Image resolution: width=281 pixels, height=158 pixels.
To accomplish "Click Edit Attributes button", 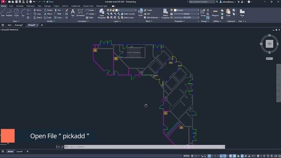I will pos(151,18).
